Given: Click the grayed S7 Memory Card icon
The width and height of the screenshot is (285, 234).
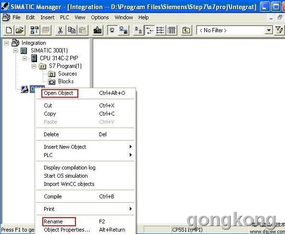Looking at the screenshot, I should 46,30.
